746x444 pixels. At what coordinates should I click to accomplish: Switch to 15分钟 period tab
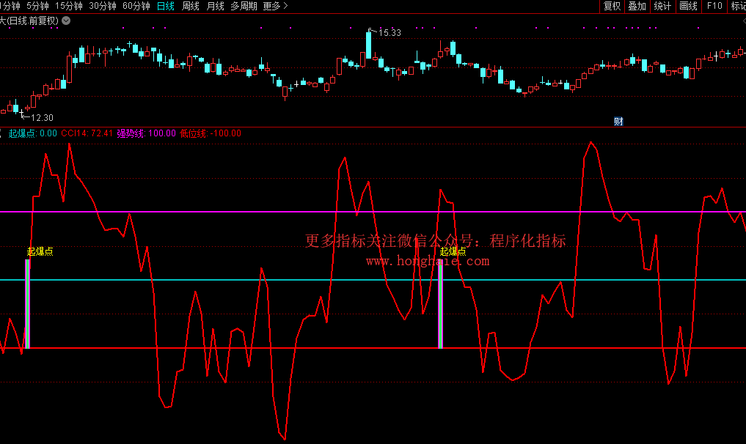coord(70,6)
